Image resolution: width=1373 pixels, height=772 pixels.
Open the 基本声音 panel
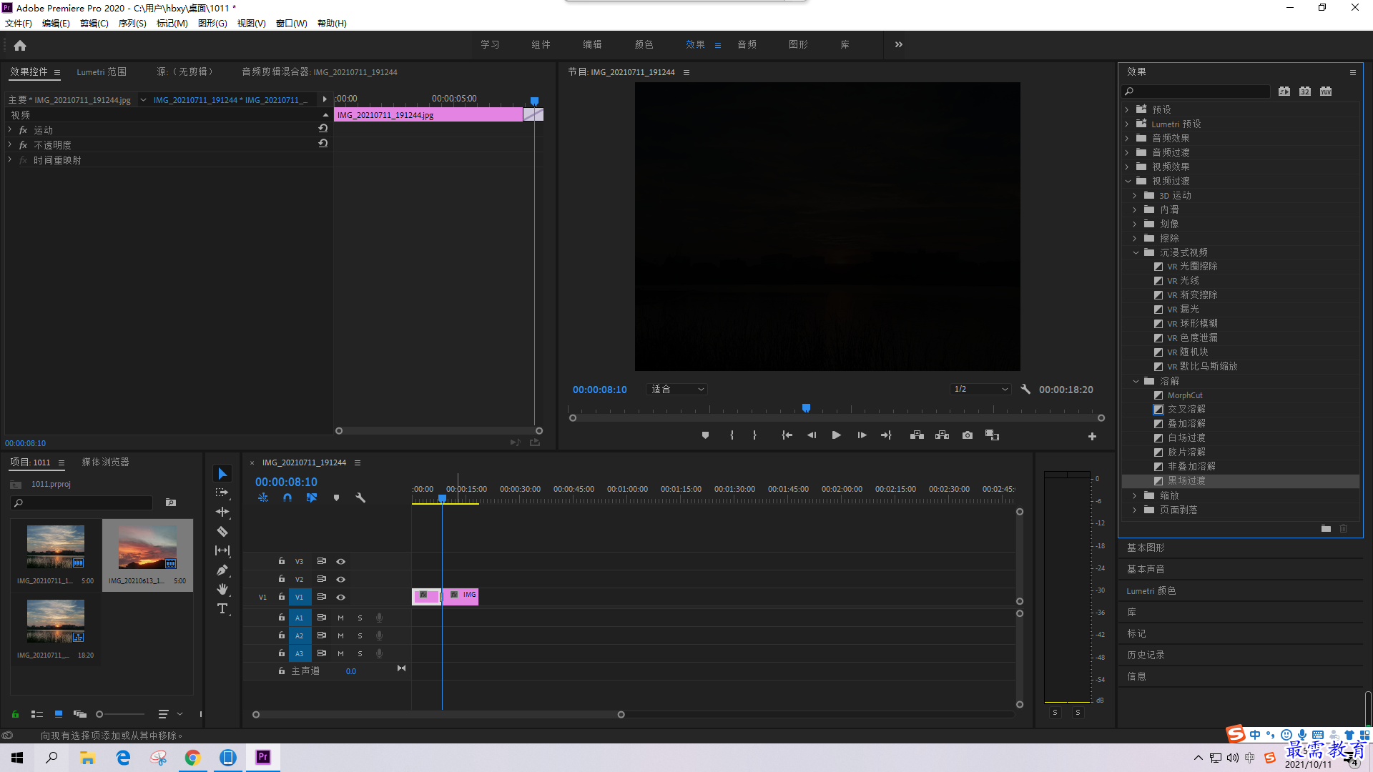click(1146, 569)
